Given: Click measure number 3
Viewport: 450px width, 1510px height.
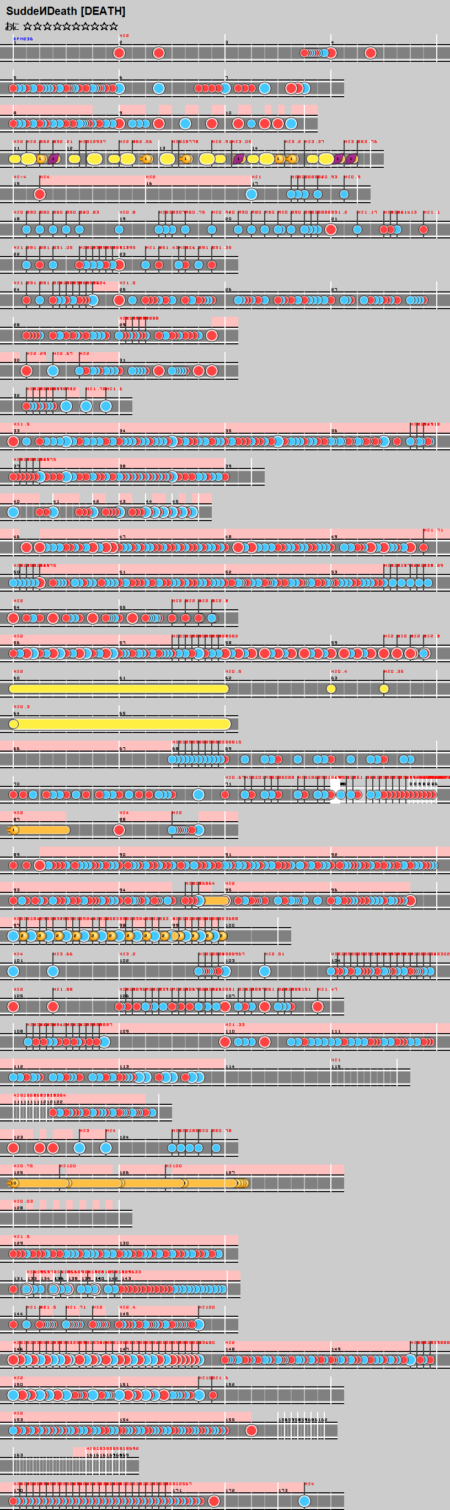Looking at the screenshot, I should 227,42.
